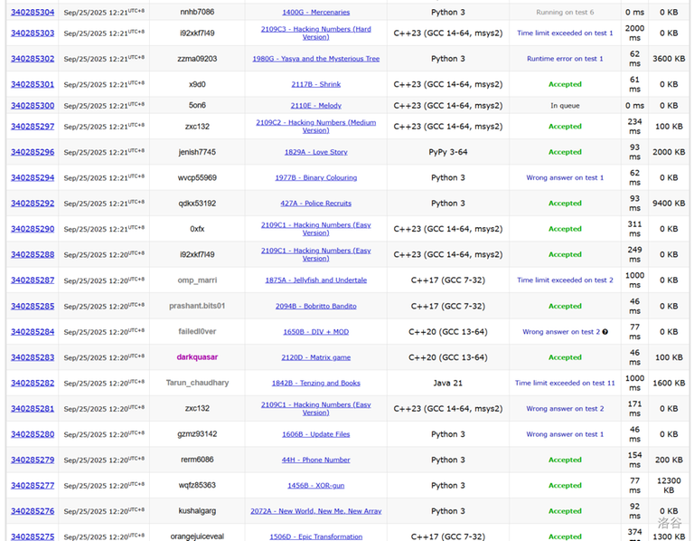Viewport: 694px width, 541px height.
Task: Open submission 340285304
Action: tap(33, 13)
